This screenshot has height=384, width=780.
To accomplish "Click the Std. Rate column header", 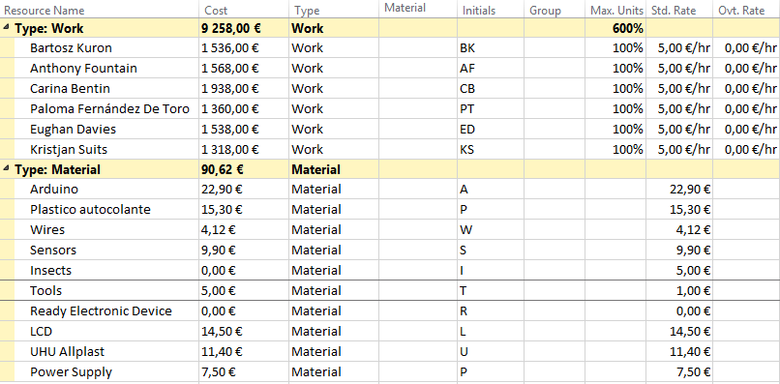I will tap(679, 10).
